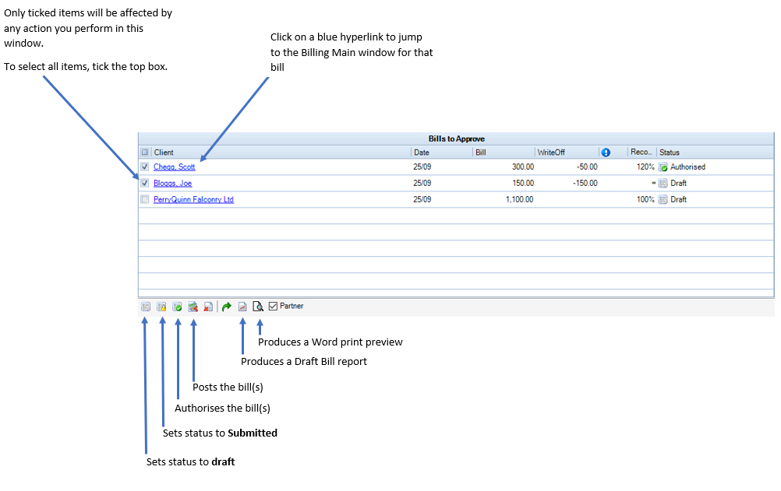
Task: Select the -50.00 write-off cell
Action: (587, 167)
